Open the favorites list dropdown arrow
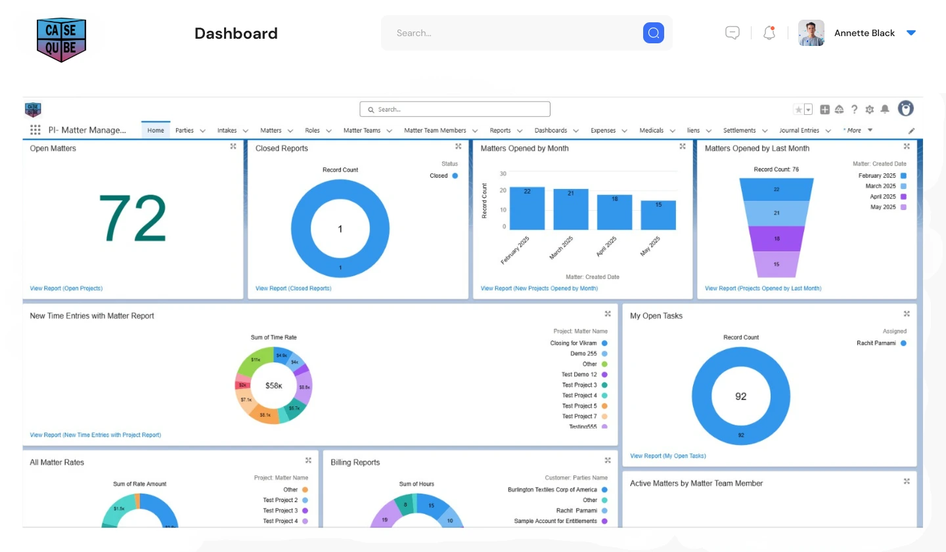Screen dimensions: 946x552 pos(808,110)
